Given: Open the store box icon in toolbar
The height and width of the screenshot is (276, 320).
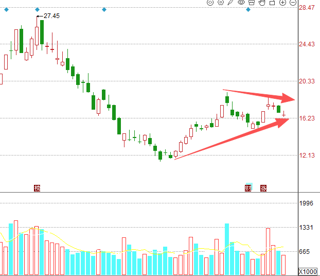Looking at the screenshot, I should 252,3.
